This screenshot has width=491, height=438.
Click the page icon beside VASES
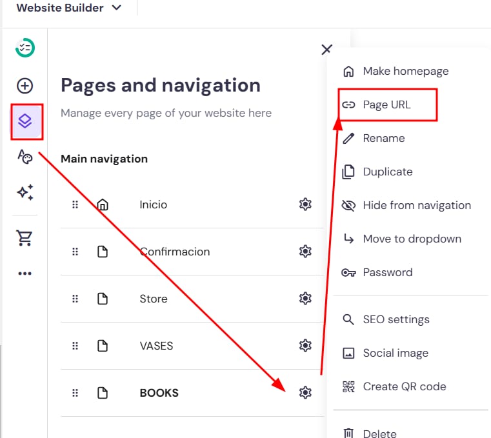(x=103, y=346)
